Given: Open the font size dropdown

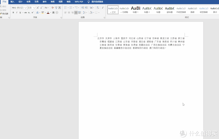Looking at the screenshot, I should coord(34,8).
